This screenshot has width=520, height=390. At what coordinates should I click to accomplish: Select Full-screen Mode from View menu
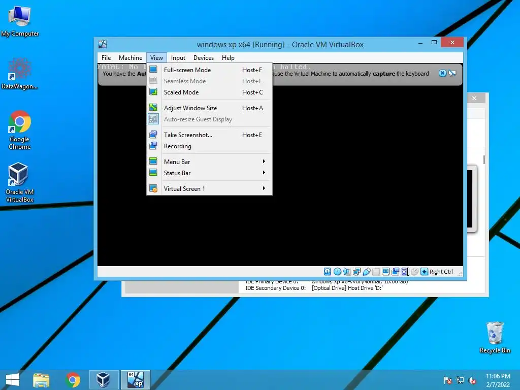click(209, 70)
